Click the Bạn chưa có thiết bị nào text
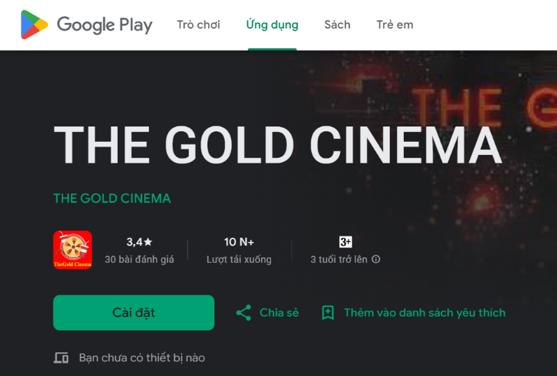 [142, 358]
